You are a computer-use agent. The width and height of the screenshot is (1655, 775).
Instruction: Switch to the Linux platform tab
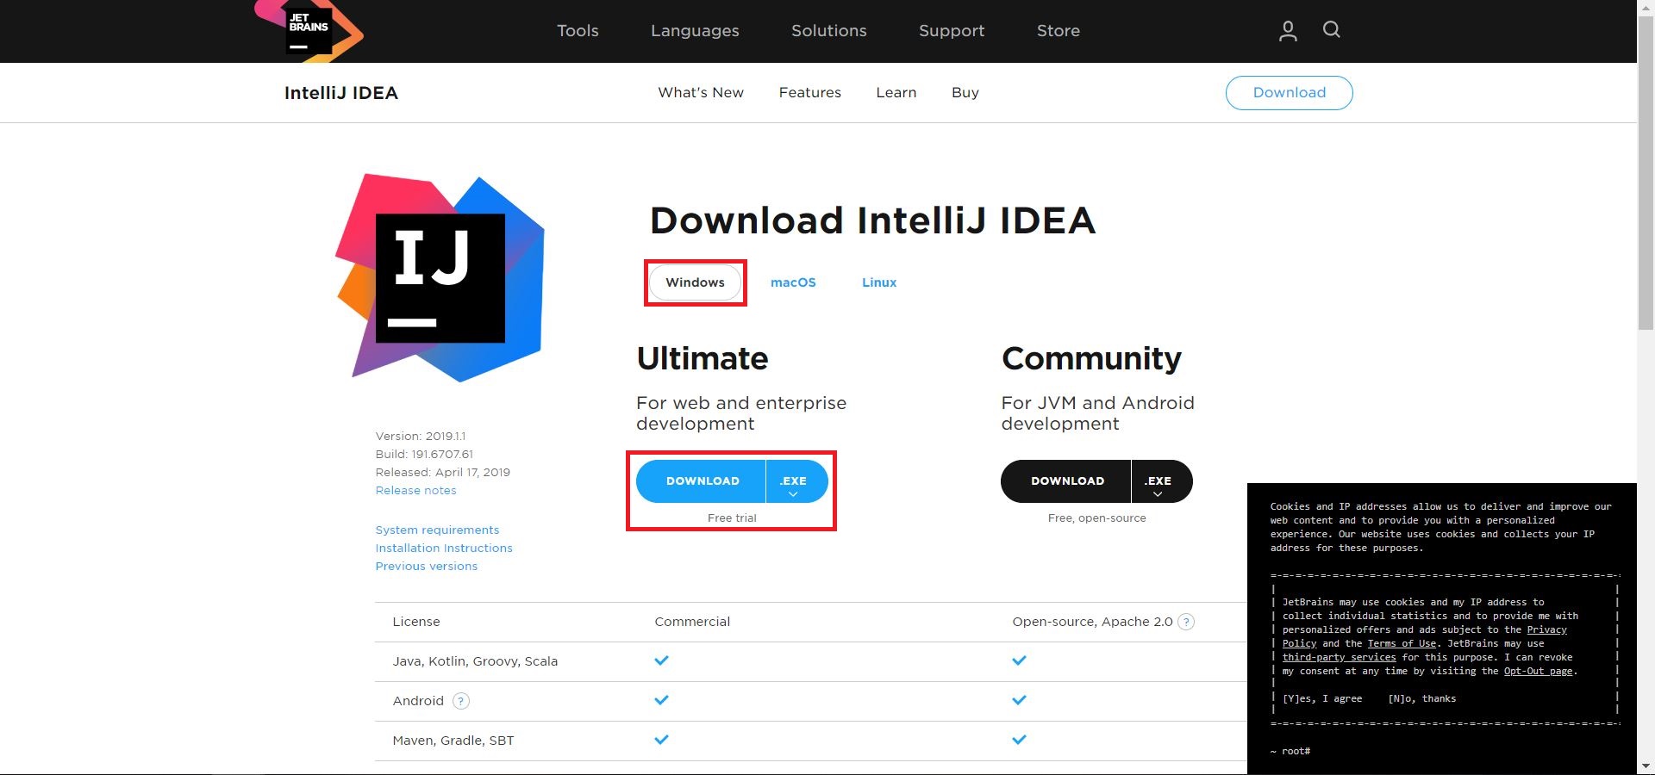click(x=879, y=282)
